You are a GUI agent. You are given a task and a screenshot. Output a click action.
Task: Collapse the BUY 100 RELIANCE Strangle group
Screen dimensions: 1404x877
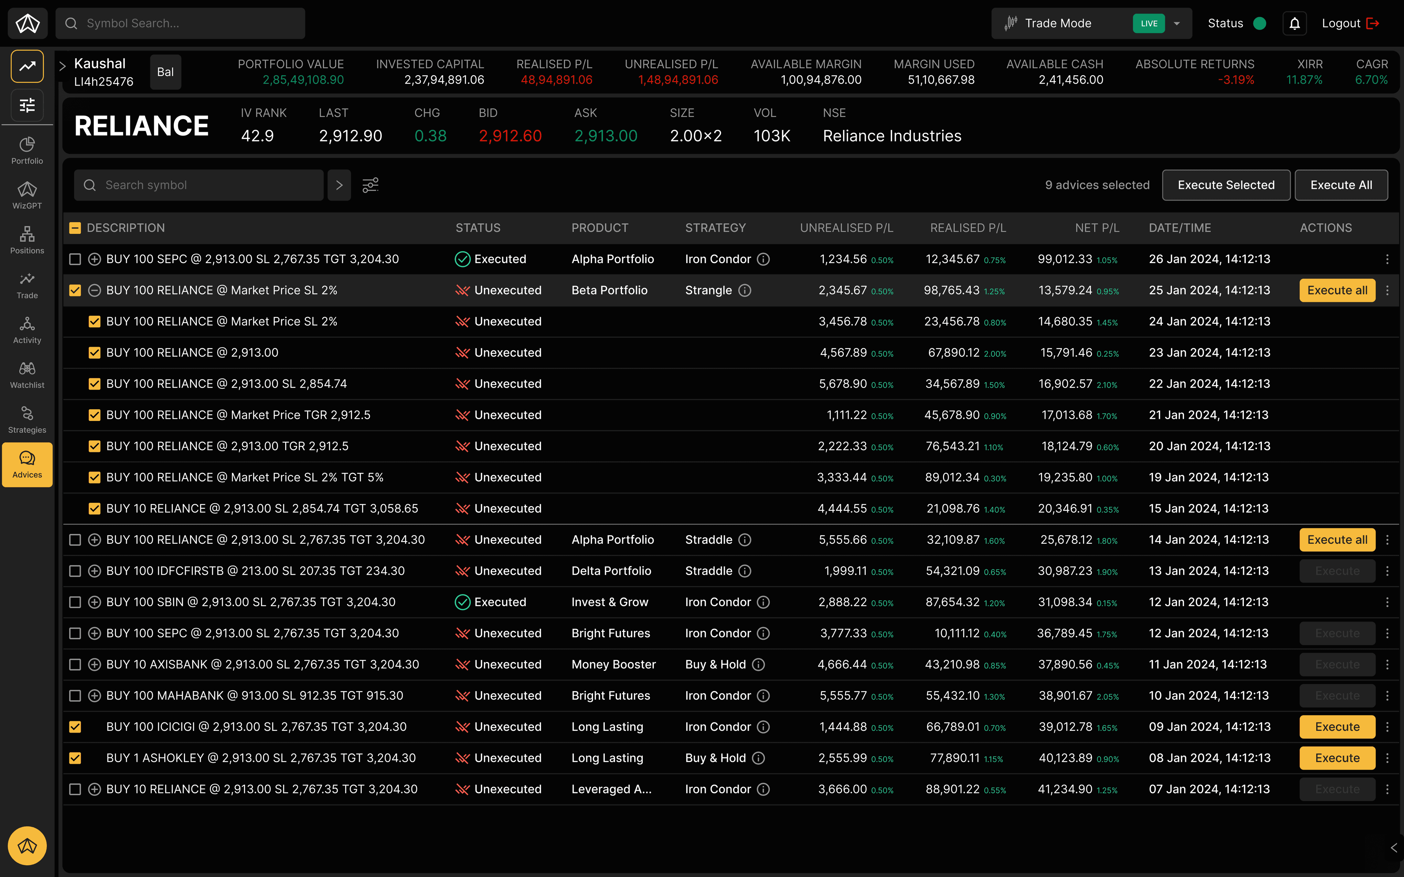tap(95, 290)
